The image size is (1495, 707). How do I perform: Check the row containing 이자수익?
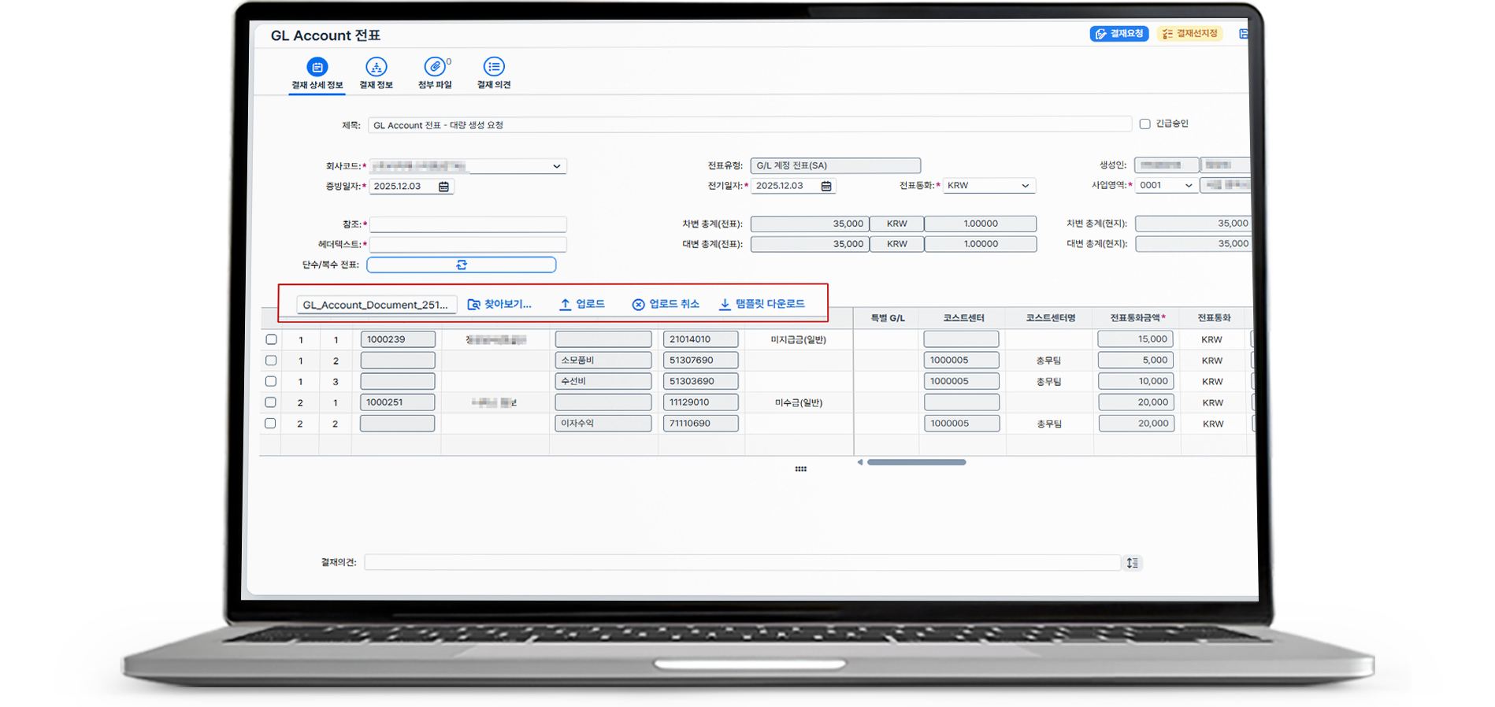tap(270, 423)
